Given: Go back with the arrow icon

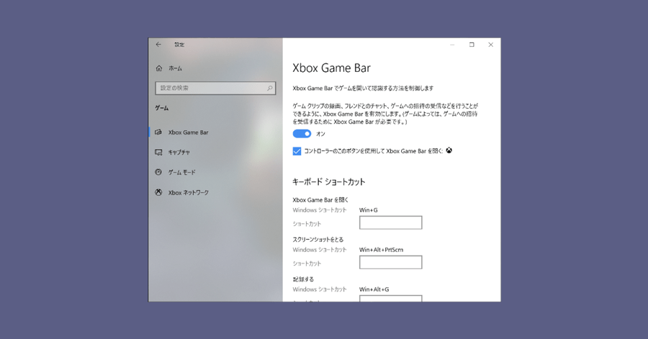Looking at the screenshot, I should point(158,45).
